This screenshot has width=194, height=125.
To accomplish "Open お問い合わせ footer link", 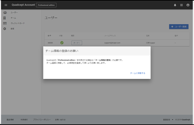I will (x=60, y=120).
